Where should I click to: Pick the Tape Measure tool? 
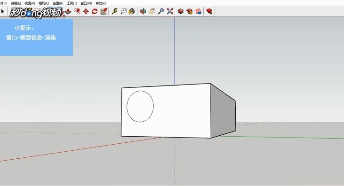point(114,11)
